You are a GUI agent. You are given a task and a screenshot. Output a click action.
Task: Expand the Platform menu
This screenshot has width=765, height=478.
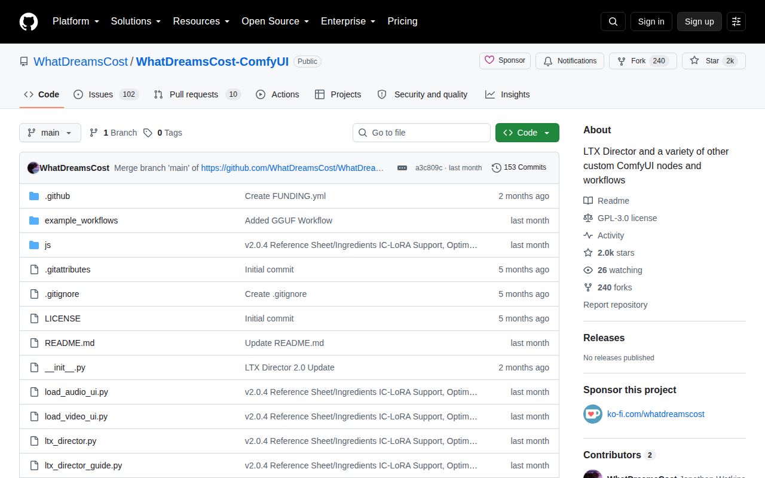pyautogui.click(x=76, y=21)
